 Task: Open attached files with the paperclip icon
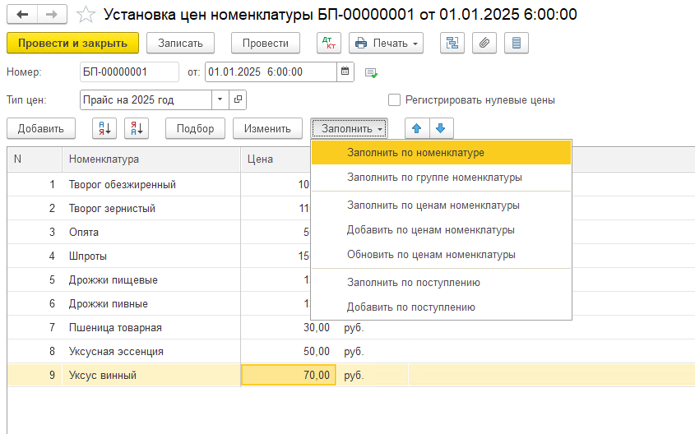point(484,43)
